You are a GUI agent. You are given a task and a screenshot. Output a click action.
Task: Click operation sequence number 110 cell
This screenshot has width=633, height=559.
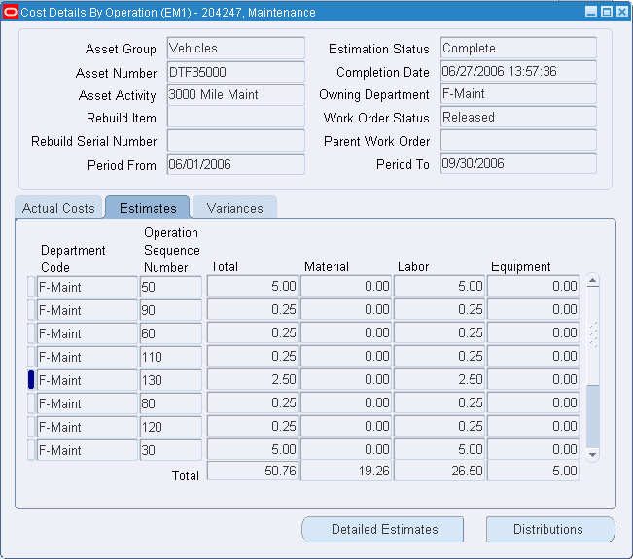click(x=171, y=357)
